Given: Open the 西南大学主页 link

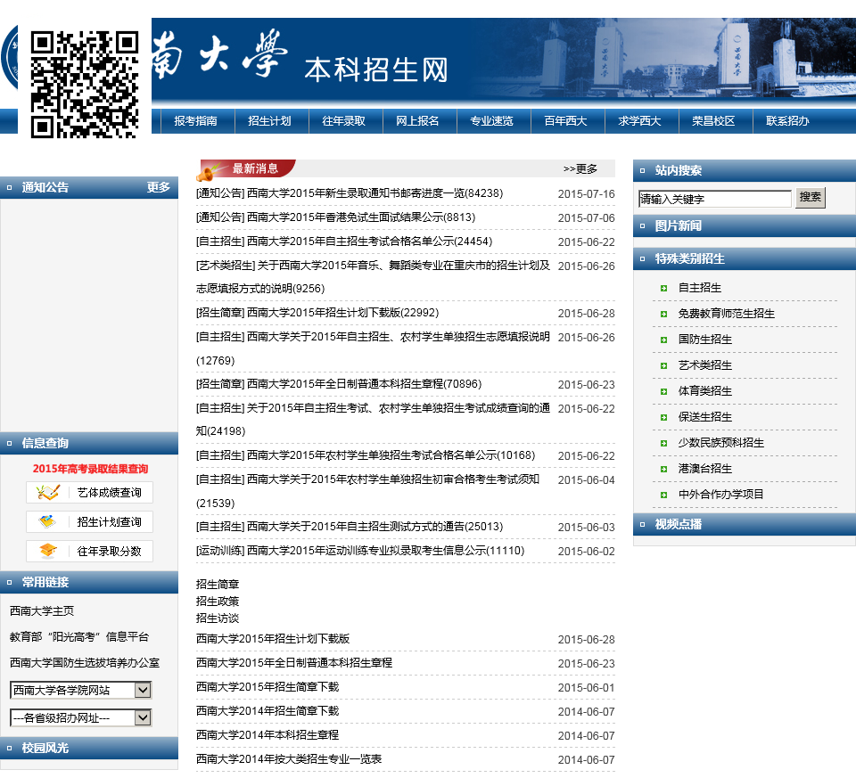Looking at the screenshot, I should pos(42,611).
